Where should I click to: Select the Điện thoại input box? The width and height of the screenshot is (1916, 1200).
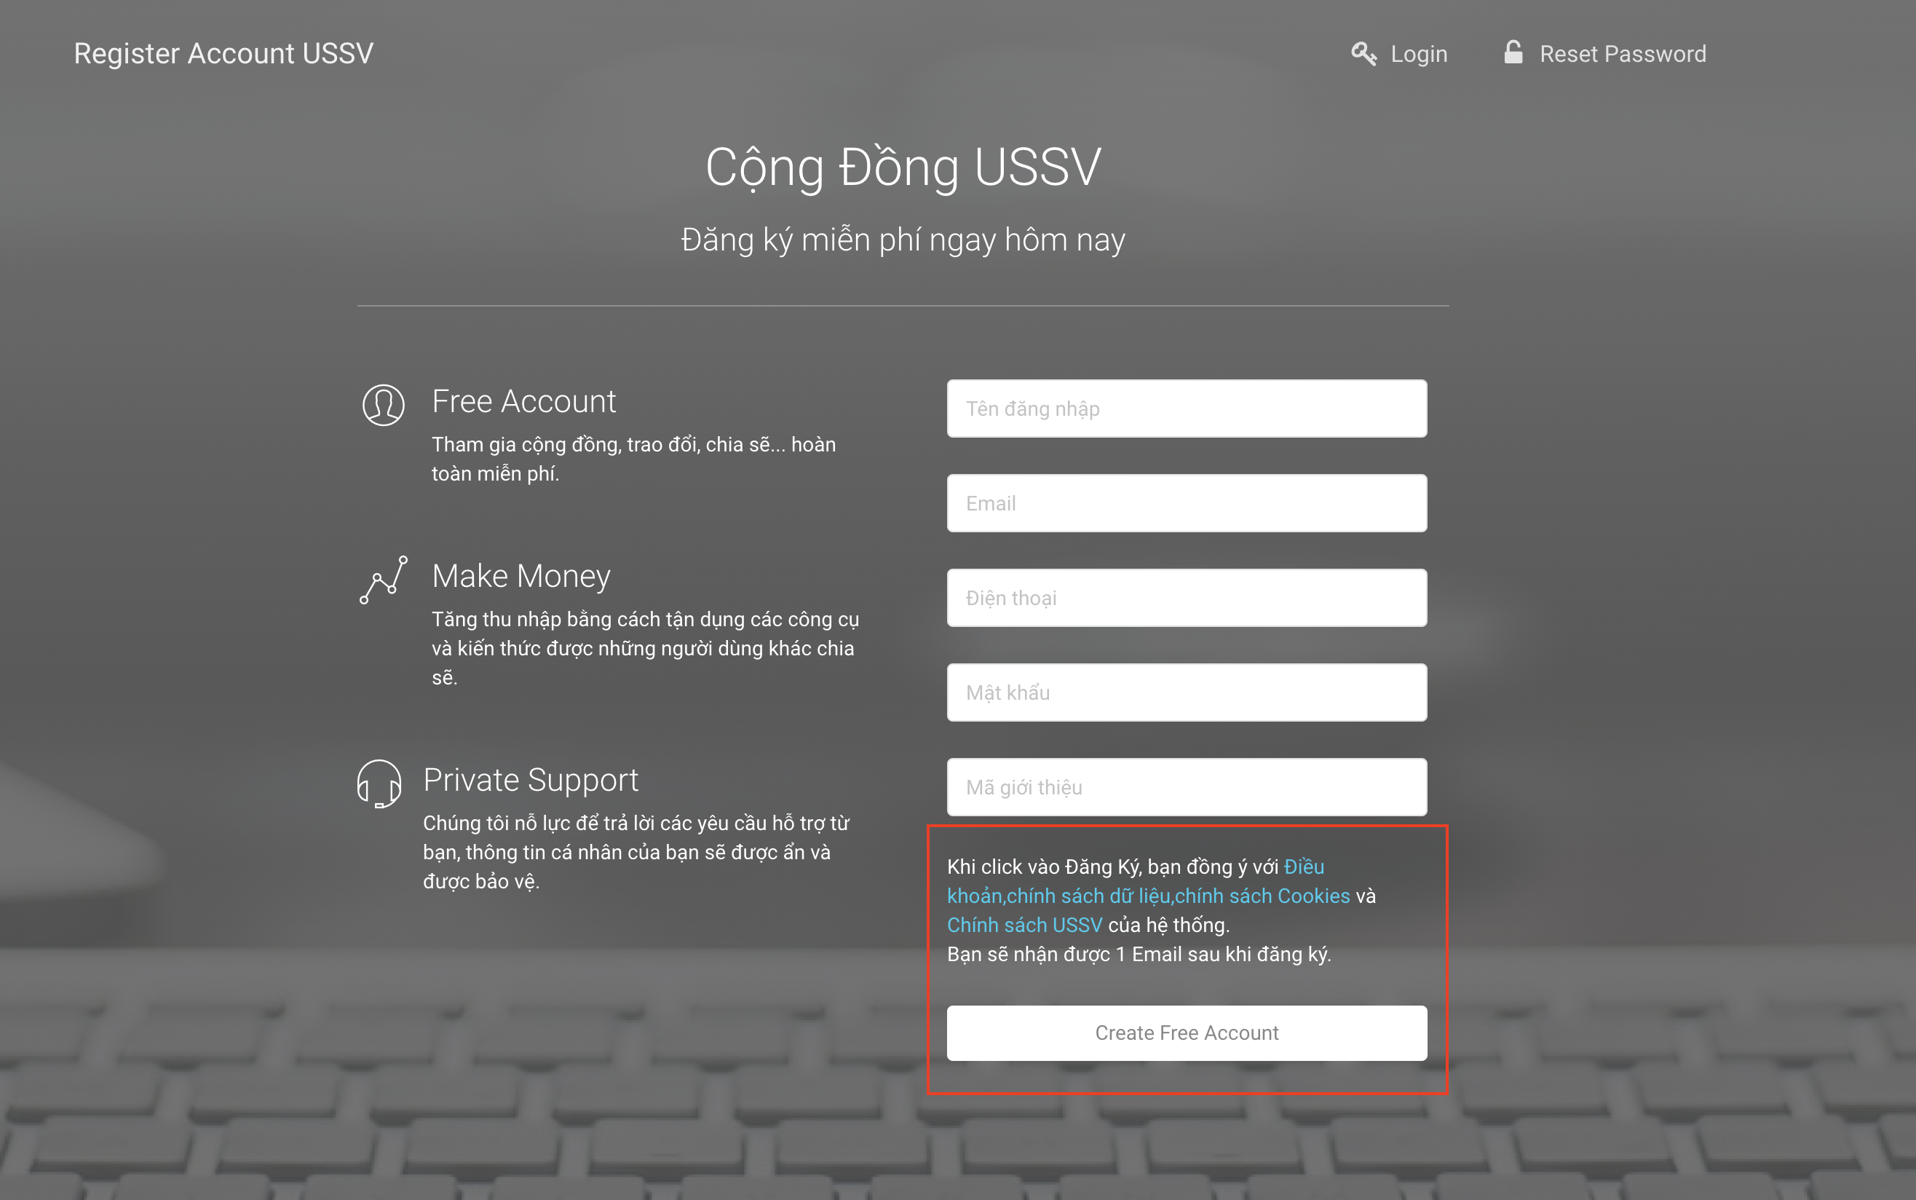1186,598
